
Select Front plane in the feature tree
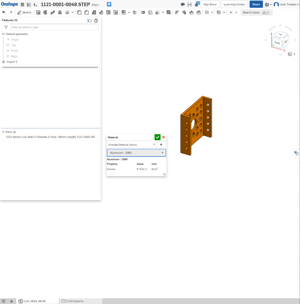tap(14, 51)
